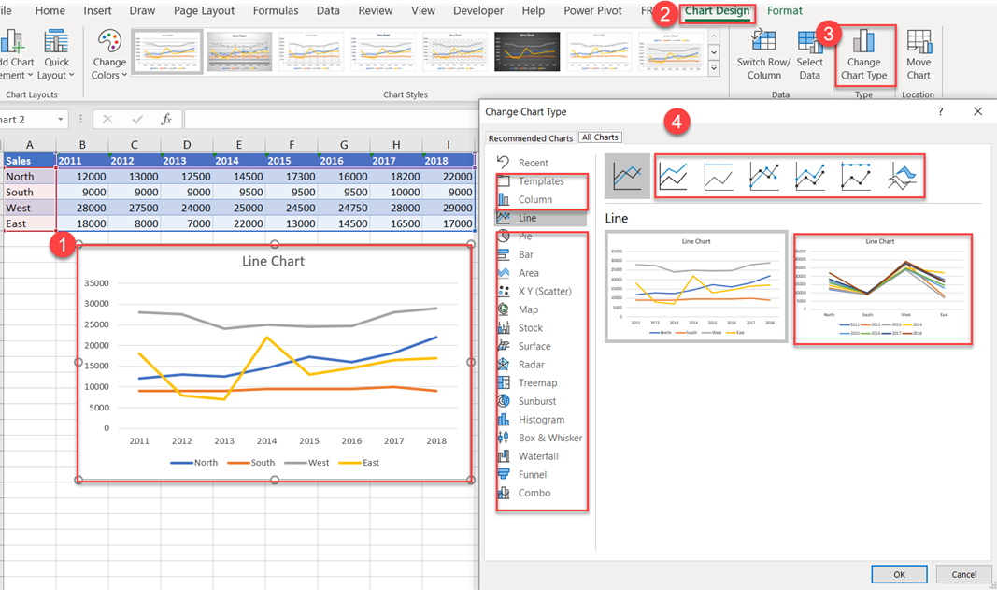
Task: Cancel the Change Chart Type dialog
Action: (964, 574)
